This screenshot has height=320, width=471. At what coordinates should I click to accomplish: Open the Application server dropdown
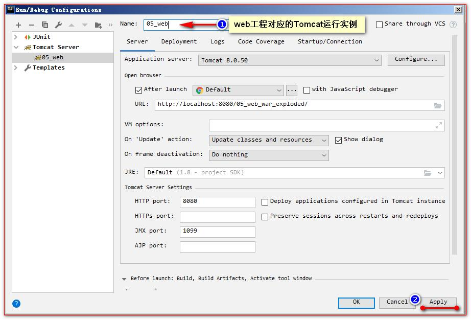pos(290,60)
